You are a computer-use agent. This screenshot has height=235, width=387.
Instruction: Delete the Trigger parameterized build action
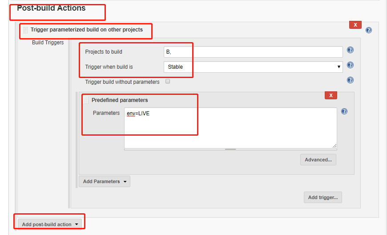pyautogui.click(x=355, y=25)
